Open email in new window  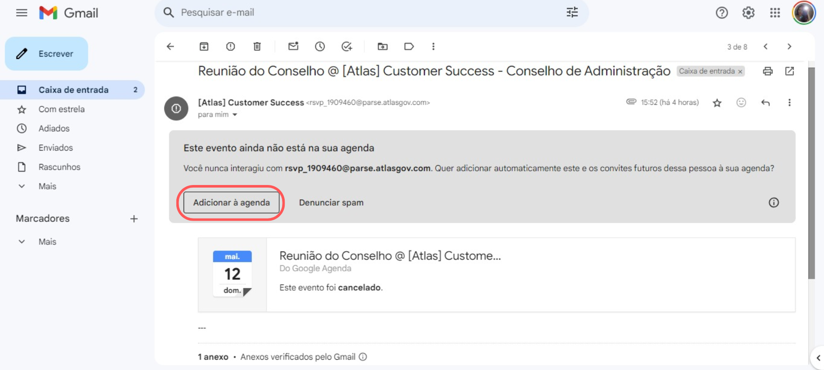[790, 71]
